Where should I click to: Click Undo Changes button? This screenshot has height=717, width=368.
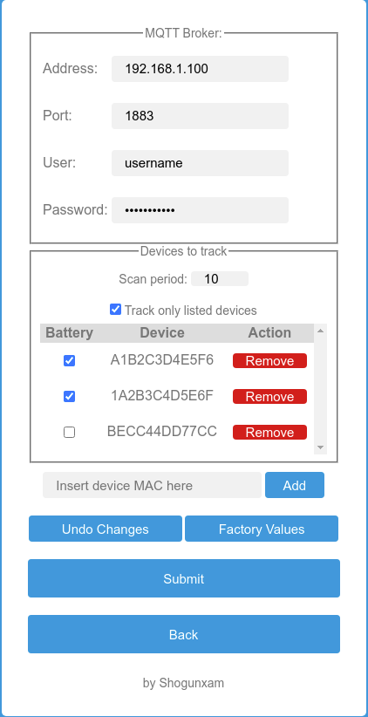[x=106, y=529]
